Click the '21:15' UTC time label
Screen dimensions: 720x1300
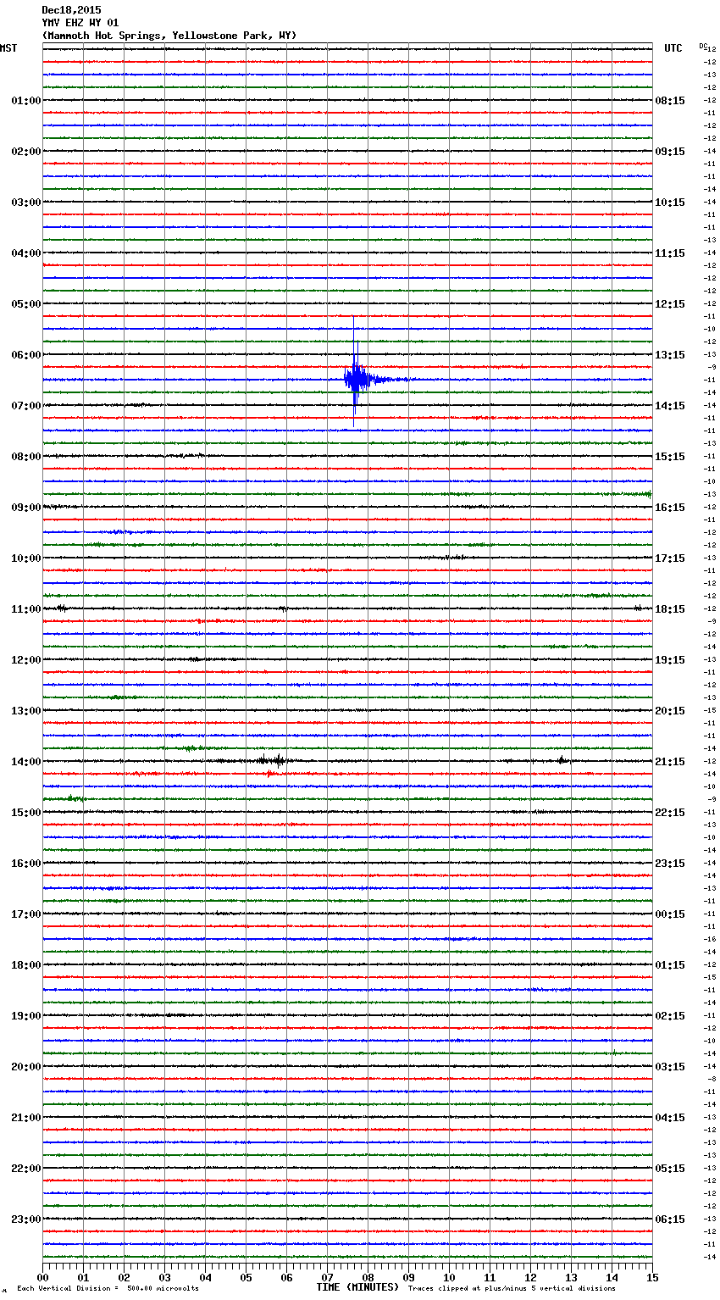(670, 762)
